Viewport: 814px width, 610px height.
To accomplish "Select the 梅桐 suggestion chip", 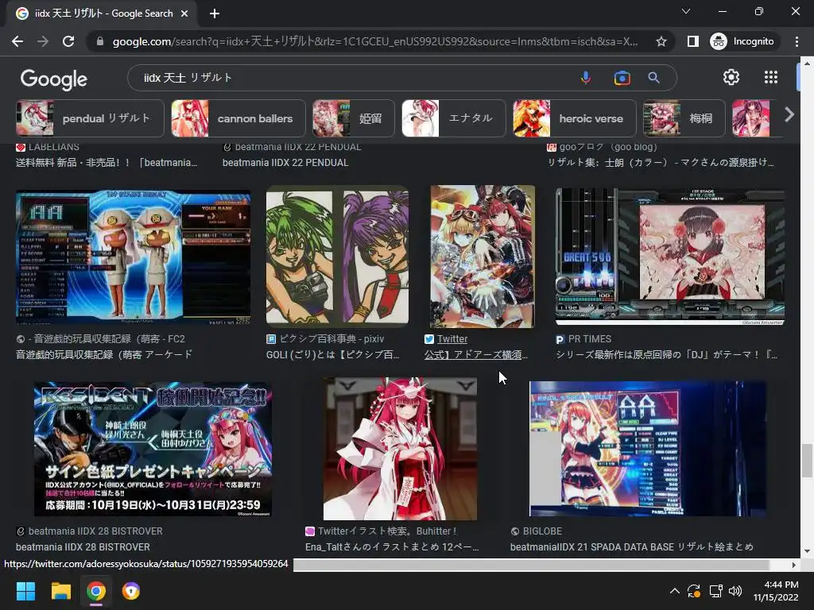I will point(684,118).
